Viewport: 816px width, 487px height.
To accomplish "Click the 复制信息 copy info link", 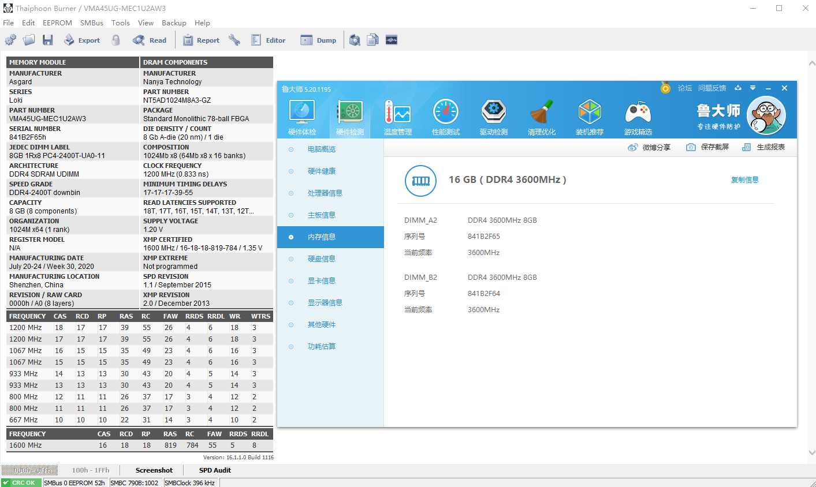I will click(745, 180).
